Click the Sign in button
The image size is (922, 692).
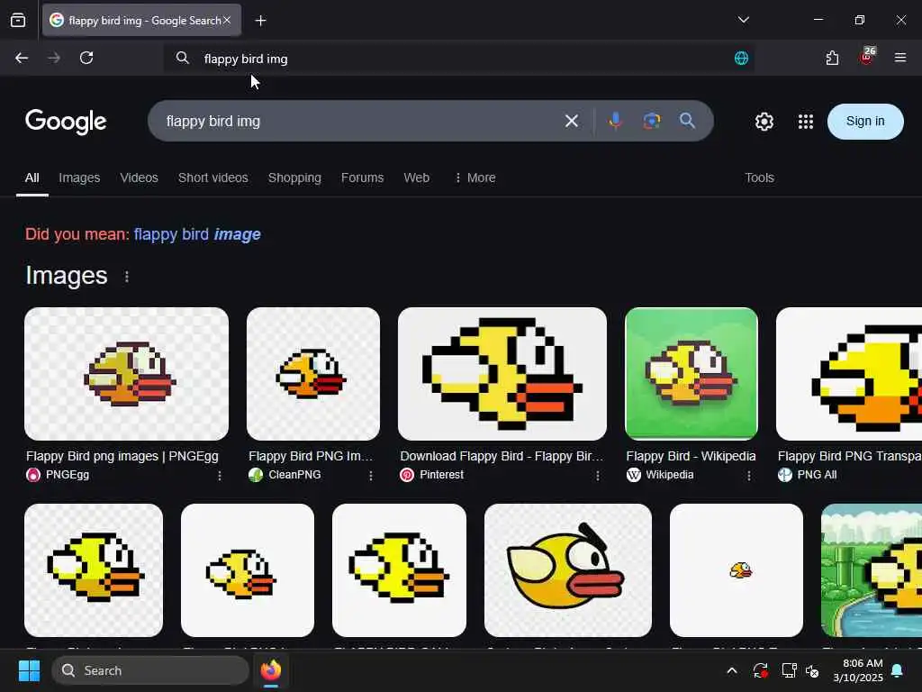coord(865,122)
